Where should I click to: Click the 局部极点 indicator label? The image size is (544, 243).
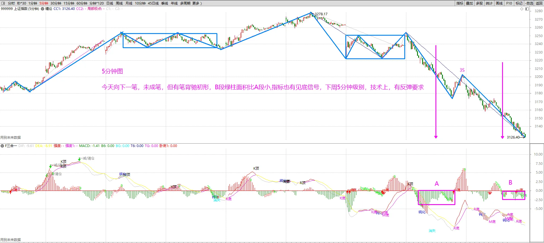pyautogui.click(x=96, y=9)
